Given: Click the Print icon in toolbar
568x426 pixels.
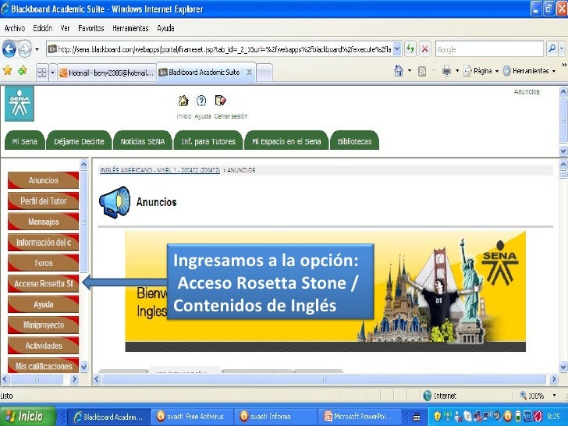Looking at the screenshot, I should [x=446, y=71].
